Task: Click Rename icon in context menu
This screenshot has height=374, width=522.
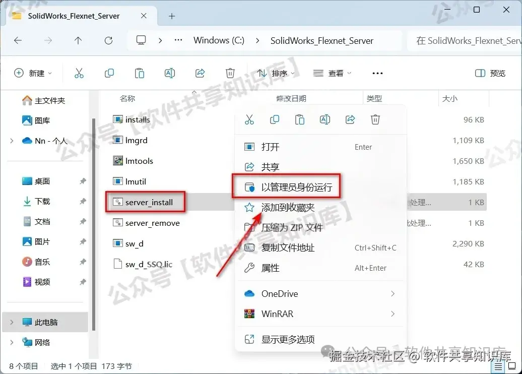Action: pyautogui.click(x=325, y=119)
